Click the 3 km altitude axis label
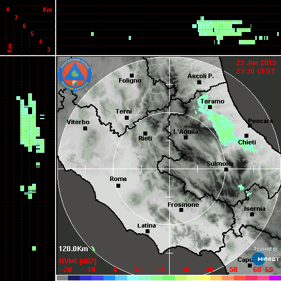281x281 pixels. coord(48,49)
